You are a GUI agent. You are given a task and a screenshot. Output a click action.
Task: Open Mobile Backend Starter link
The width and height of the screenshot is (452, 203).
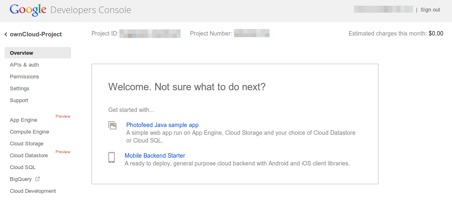coord(155,156)
